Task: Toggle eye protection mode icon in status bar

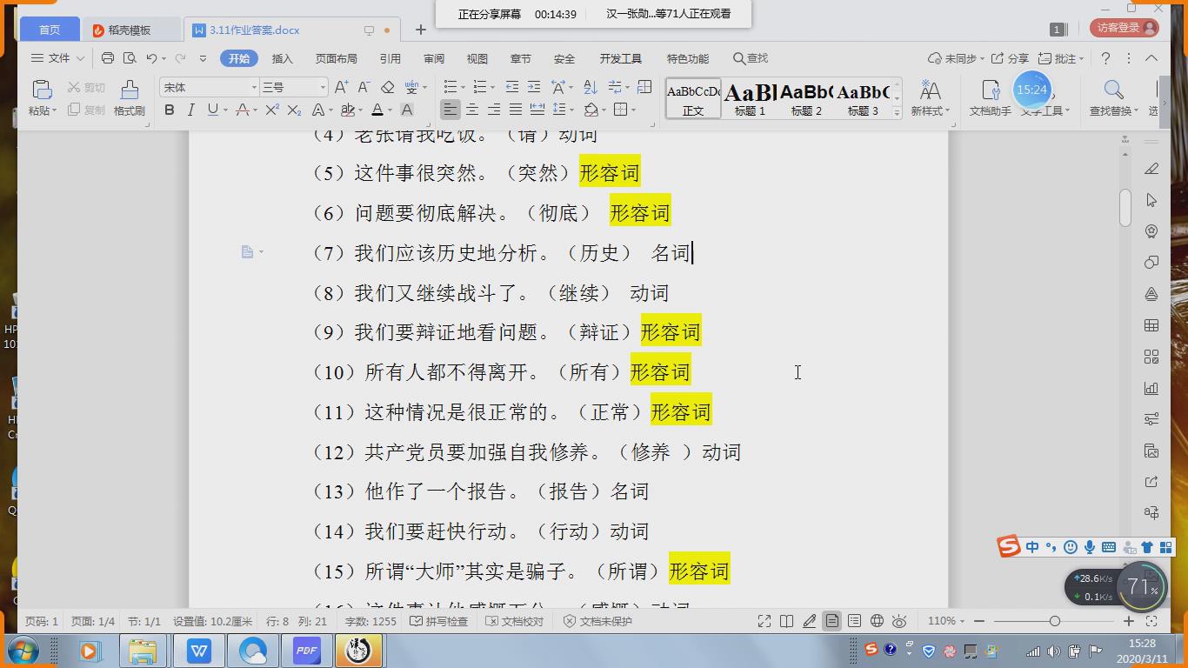Action: tap(899, 621)
